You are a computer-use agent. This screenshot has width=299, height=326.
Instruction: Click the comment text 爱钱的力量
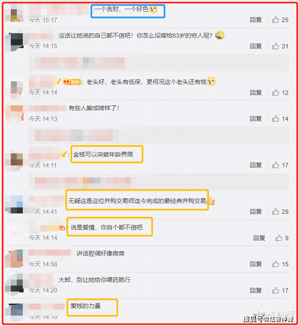click(86, 306)
